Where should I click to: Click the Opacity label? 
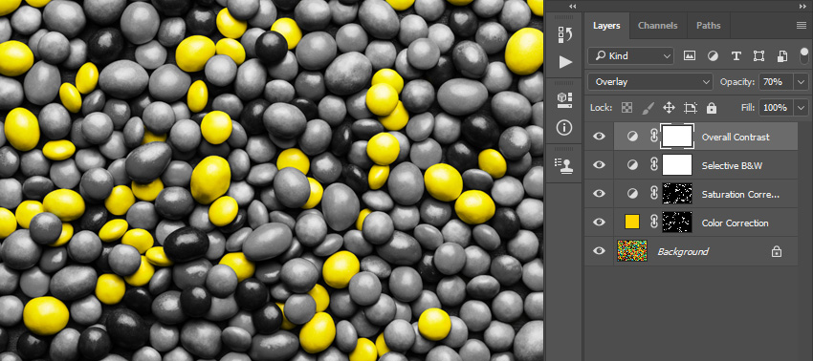[x=737, y=82]
